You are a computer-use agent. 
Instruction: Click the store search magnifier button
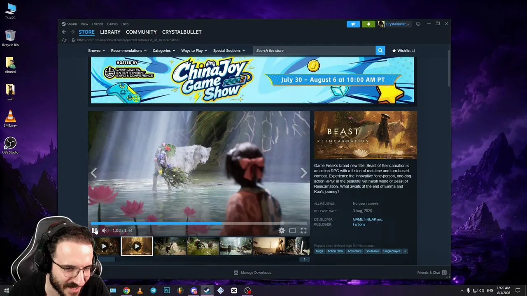(x=380, y=51)
